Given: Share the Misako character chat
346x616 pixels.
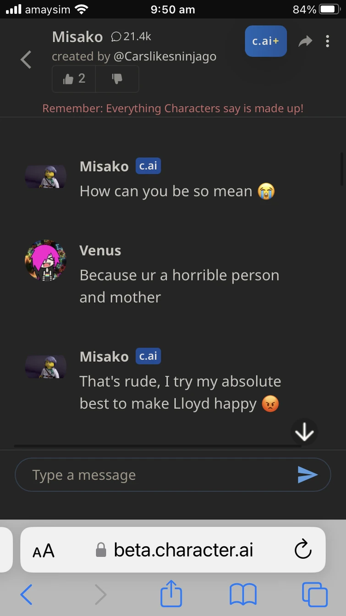Looking at the screenshot, I should coord(305,41).
